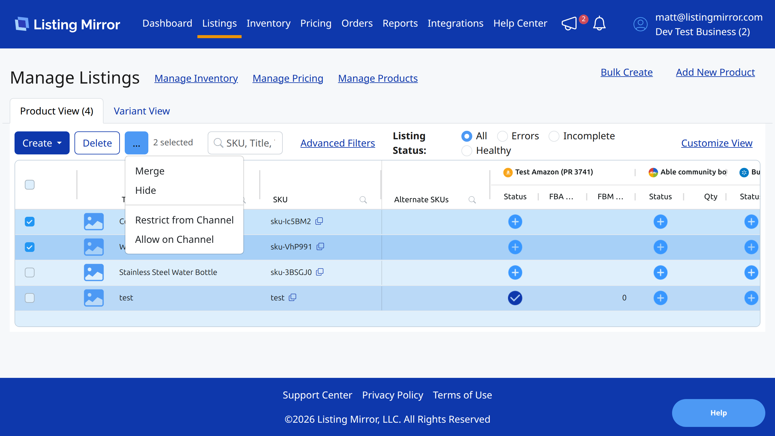Click the SKU, Title search field
This screenshot has width=775, height=436.
pyautogui.click(x=245, y=143)
